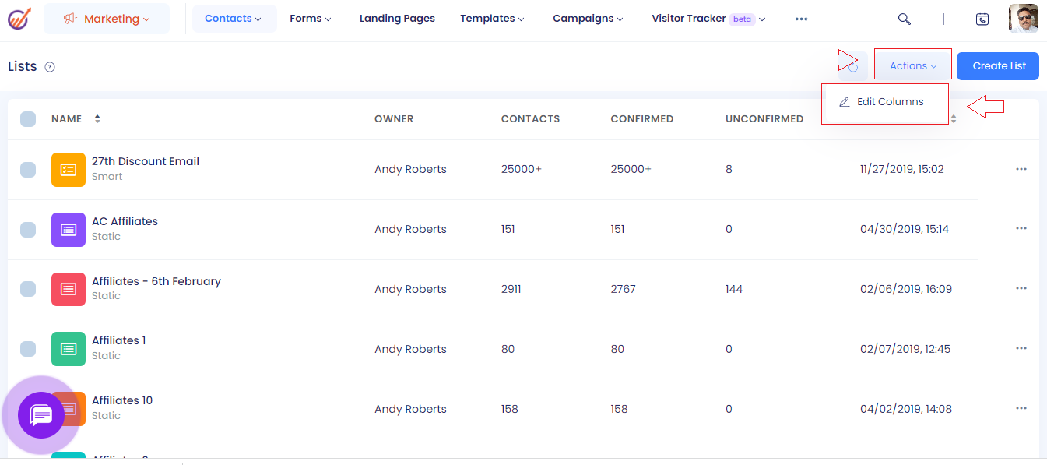The height and width of the screenshot is (465, 1047).
Task: Click the 2767 confirmed count
Action: [623, 289]
